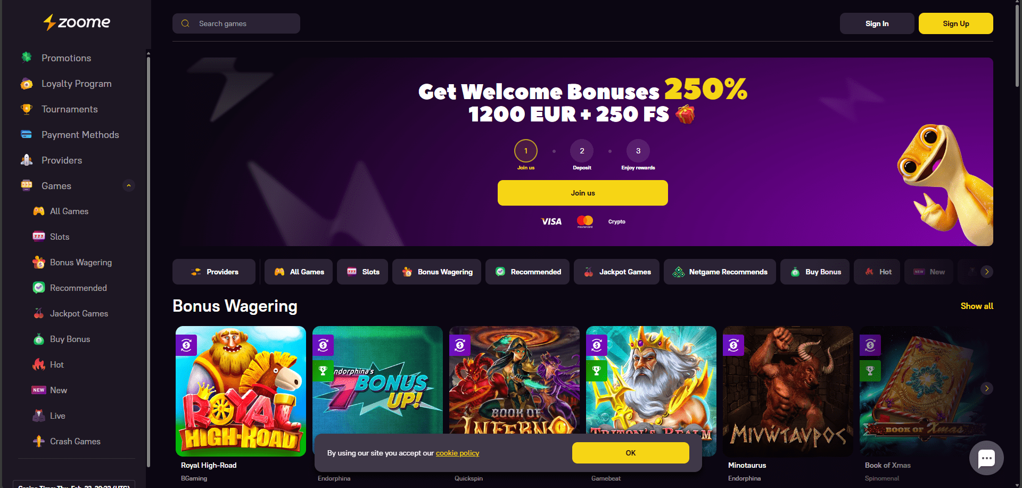
Task: Switch to the Buy Bonus category tab
Action: [815, 272]
